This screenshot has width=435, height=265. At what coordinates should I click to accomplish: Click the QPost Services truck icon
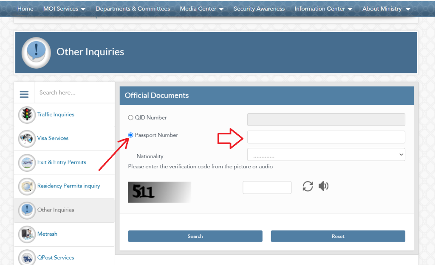27,257
